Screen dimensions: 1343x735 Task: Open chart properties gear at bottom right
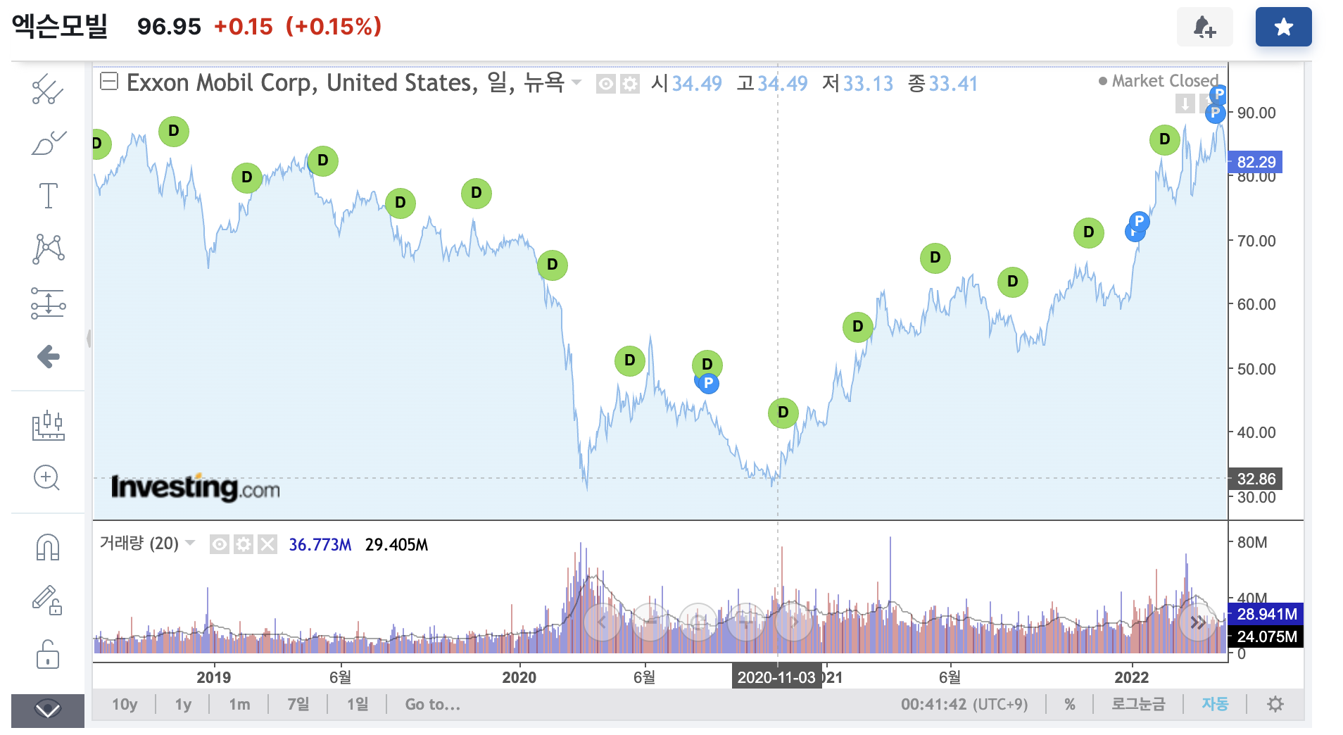[1275, 704]
